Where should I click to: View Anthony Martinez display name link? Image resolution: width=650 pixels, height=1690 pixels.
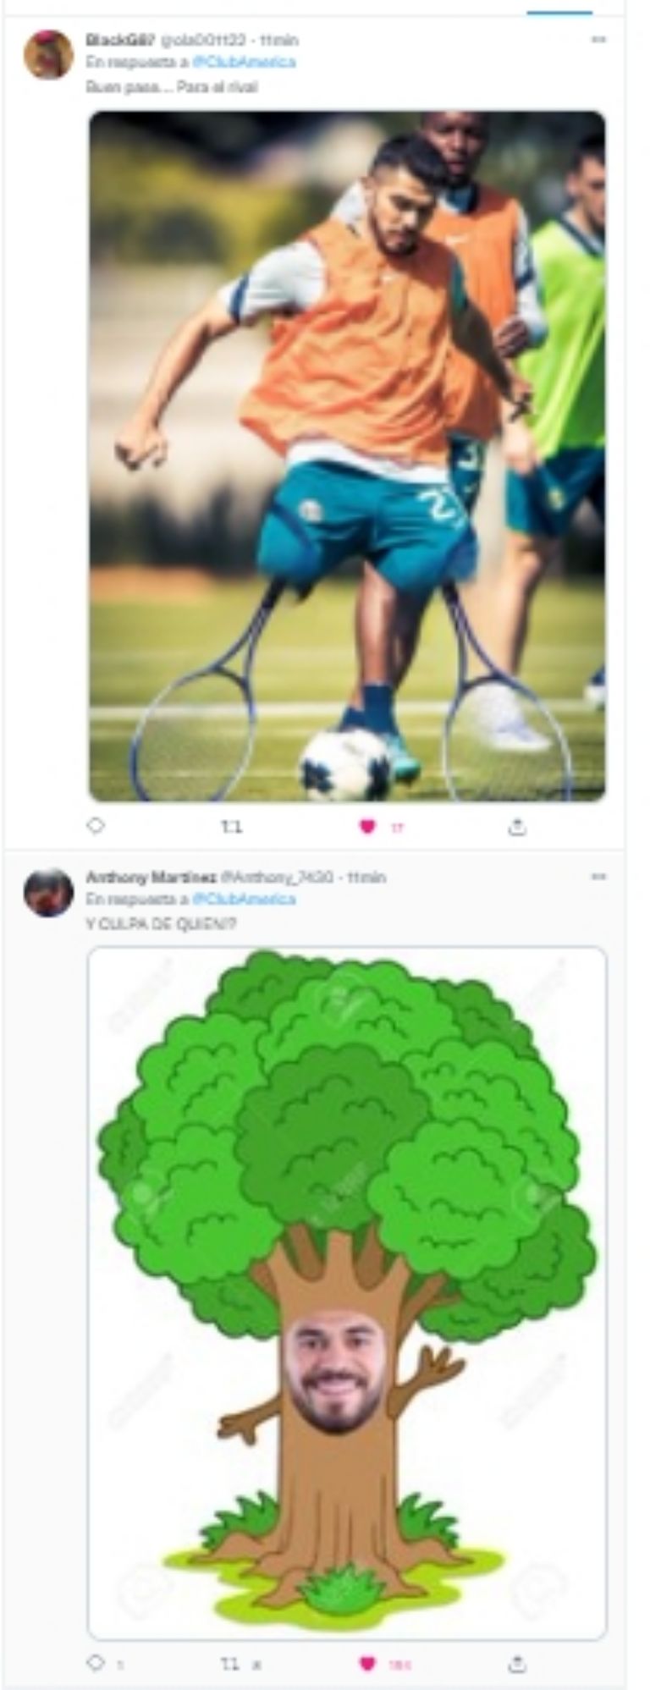coord(151,877)
